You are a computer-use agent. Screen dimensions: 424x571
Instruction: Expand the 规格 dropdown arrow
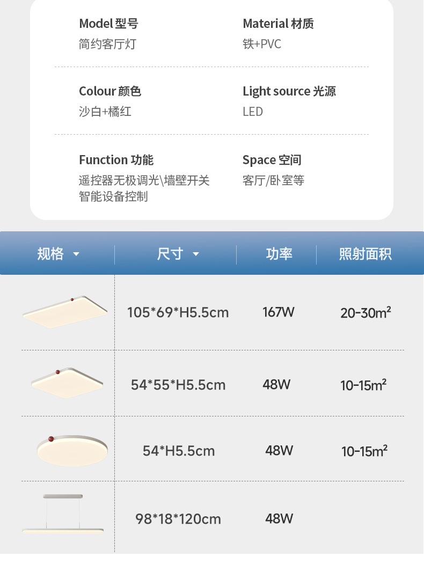coord(76,254)
